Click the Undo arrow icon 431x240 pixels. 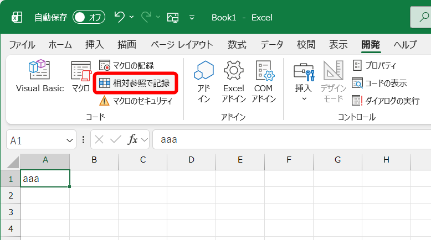pyautogui.click(x=120, y=17)
